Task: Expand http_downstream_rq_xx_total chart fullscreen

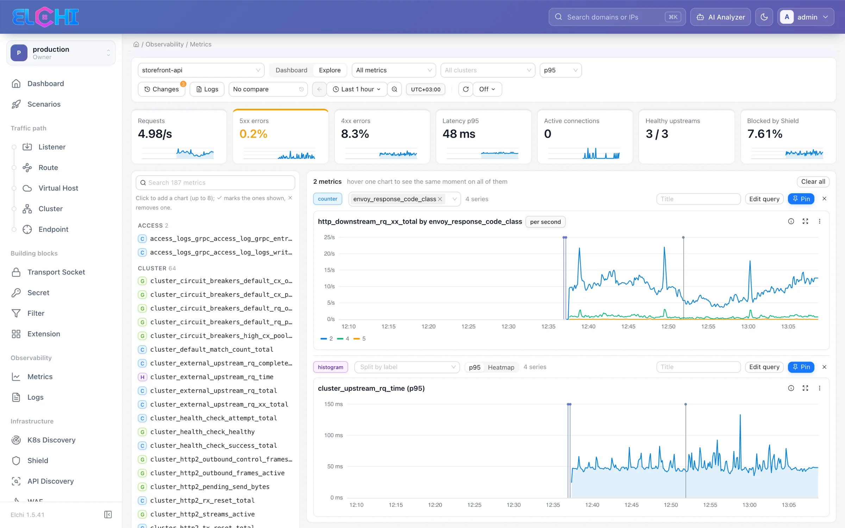Action: tap(805, 221)
